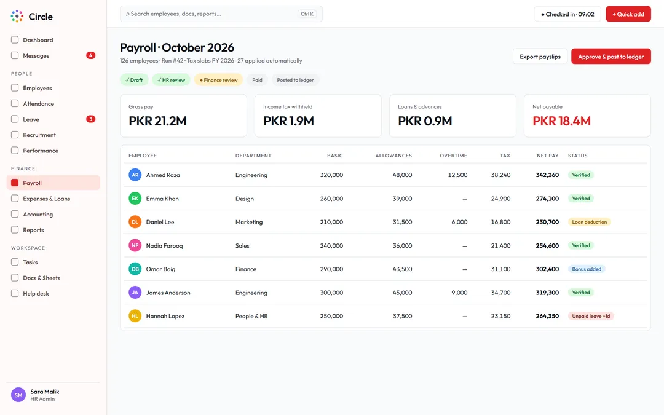Open the Net payable summary card
The width and height of the screenshot is (664, 415).
tap(587, 116)
